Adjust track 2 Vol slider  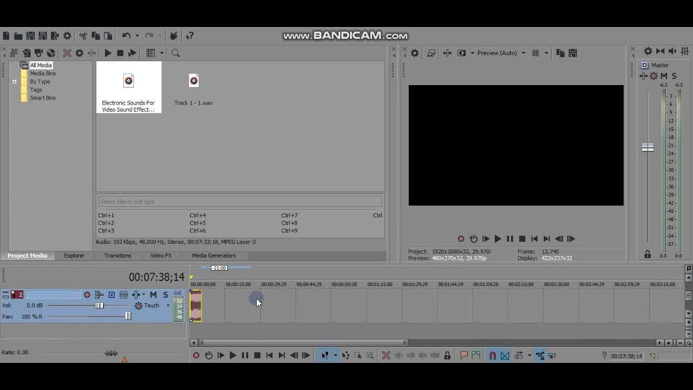[100, 305]
